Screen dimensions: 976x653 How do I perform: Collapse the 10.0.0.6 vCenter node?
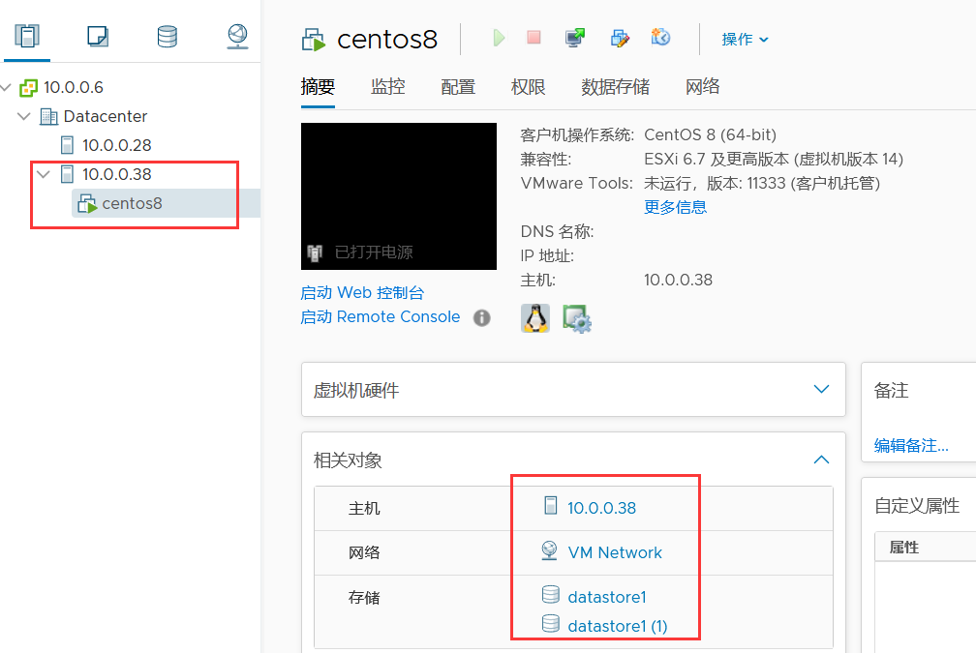pyautogui.click(x=8, y=87)
